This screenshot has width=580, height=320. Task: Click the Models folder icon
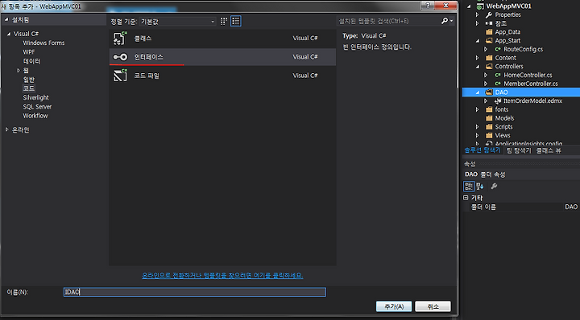pos(489,118)
